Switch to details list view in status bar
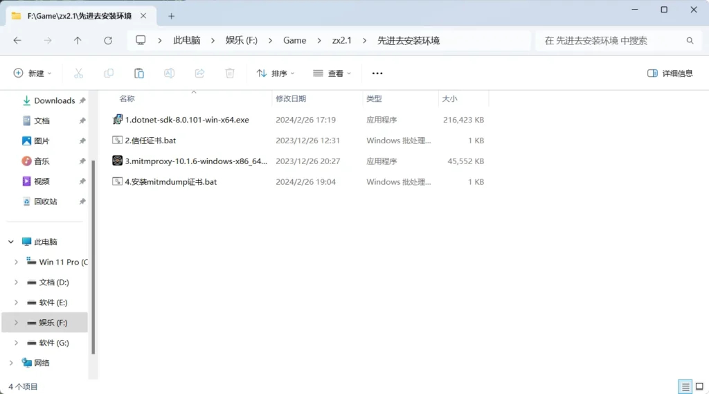 pos(685,386)
